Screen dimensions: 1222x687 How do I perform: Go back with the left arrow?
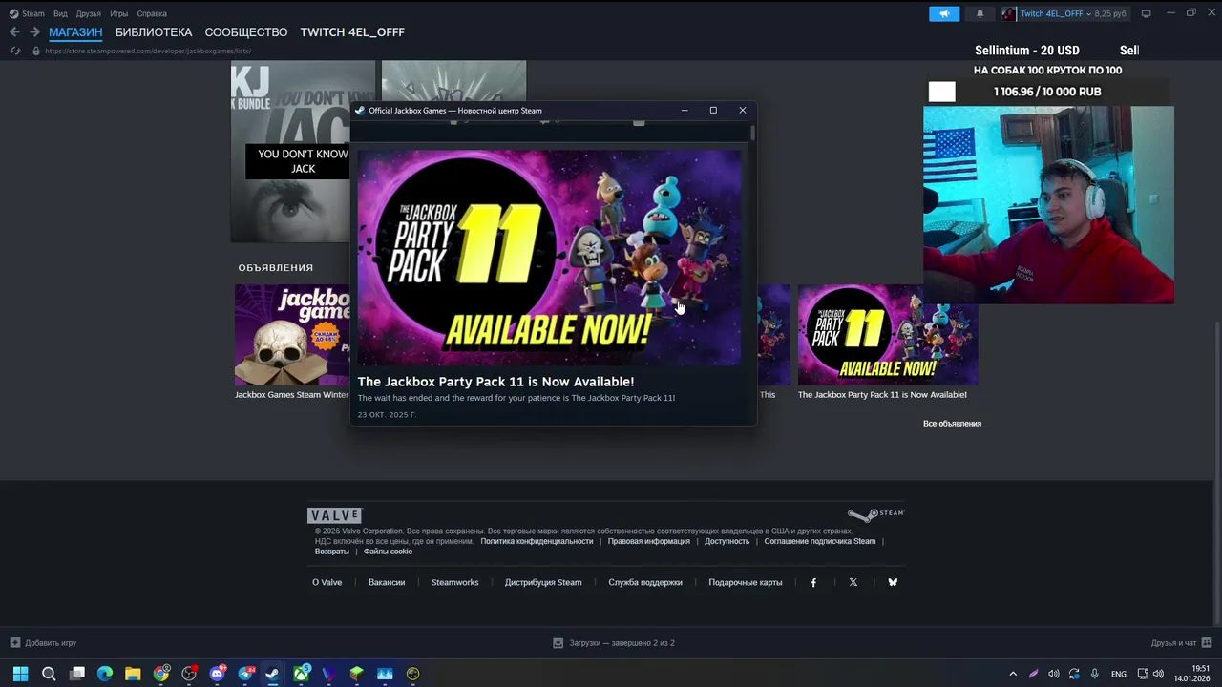point(14,31)
